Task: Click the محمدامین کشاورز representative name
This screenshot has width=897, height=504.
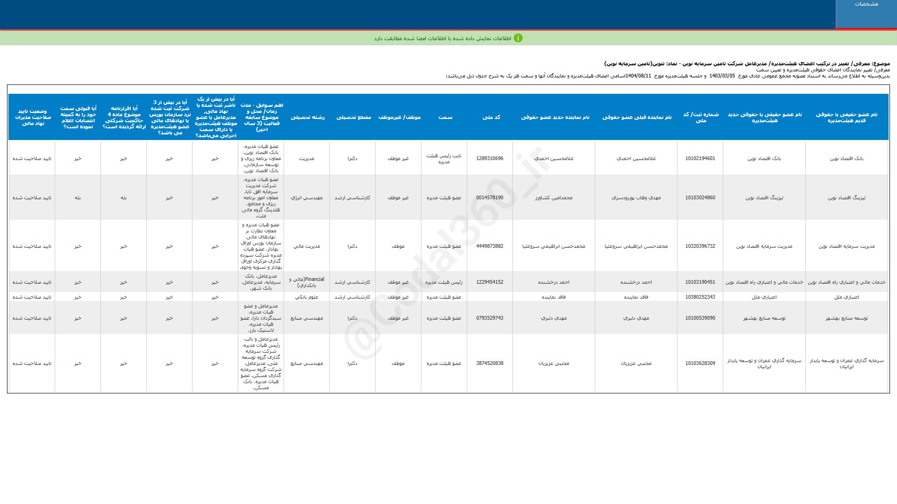Action: point(554,198)
